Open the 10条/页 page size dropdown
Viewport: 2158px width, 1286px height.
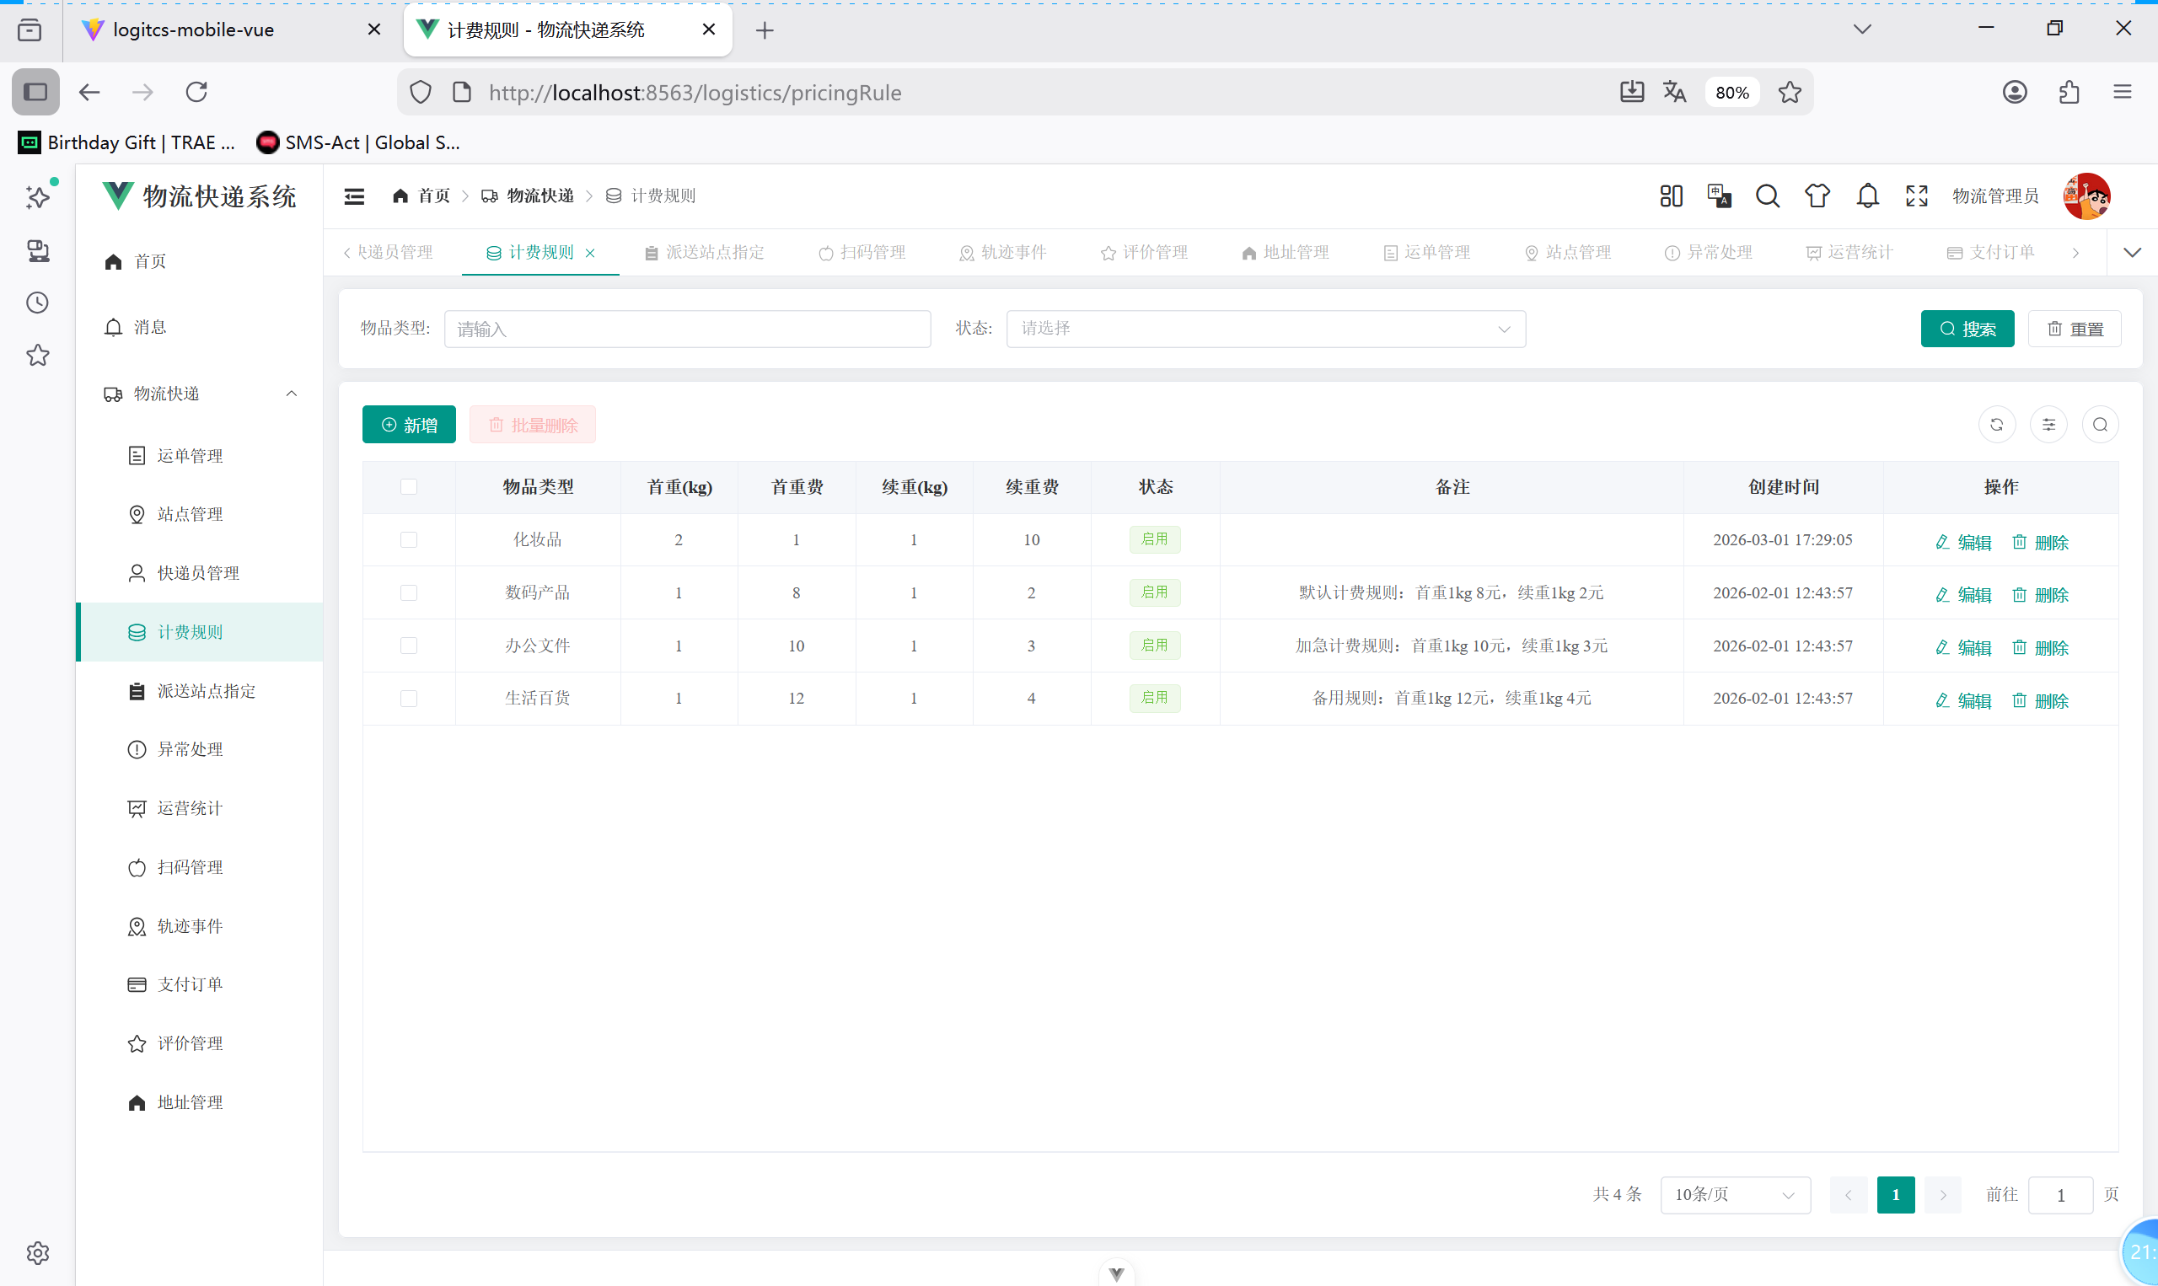(1735, 1195)
